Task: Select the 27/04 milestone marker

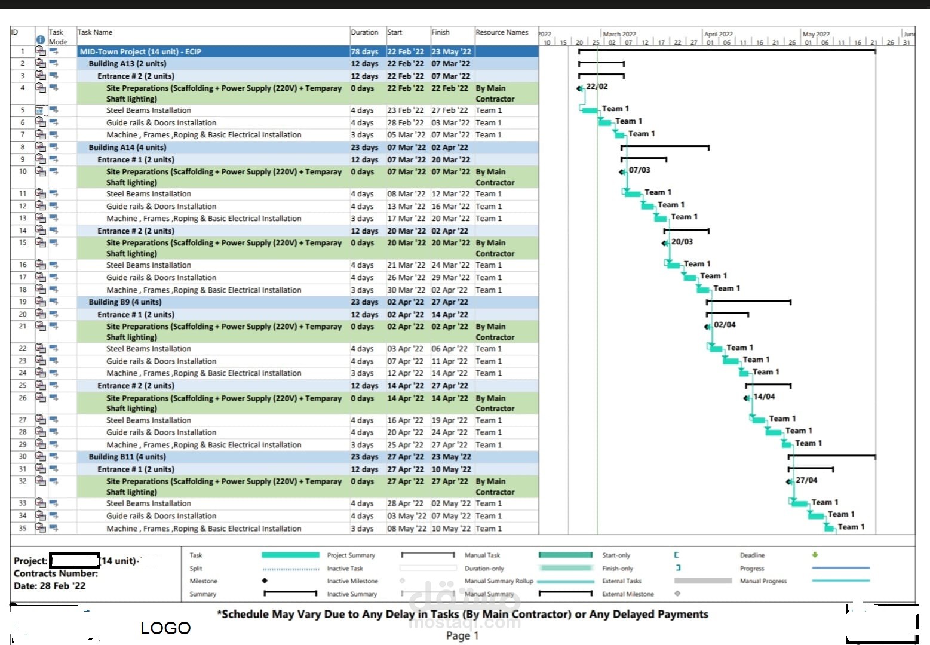Action: coord(789,481)
